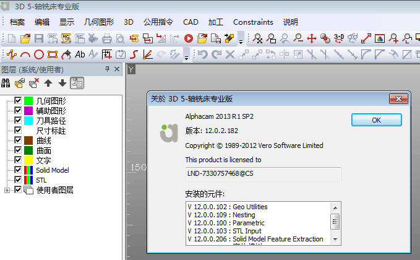Toggle 几何图形 layer checkbox
Screen dimensions: 420x260
pos(18,100)
